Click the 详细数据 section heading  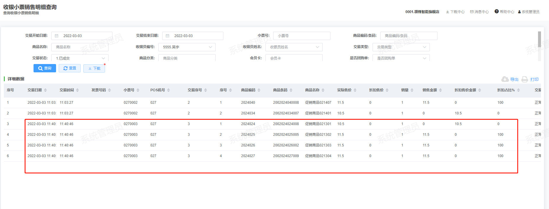coord(16,79)
